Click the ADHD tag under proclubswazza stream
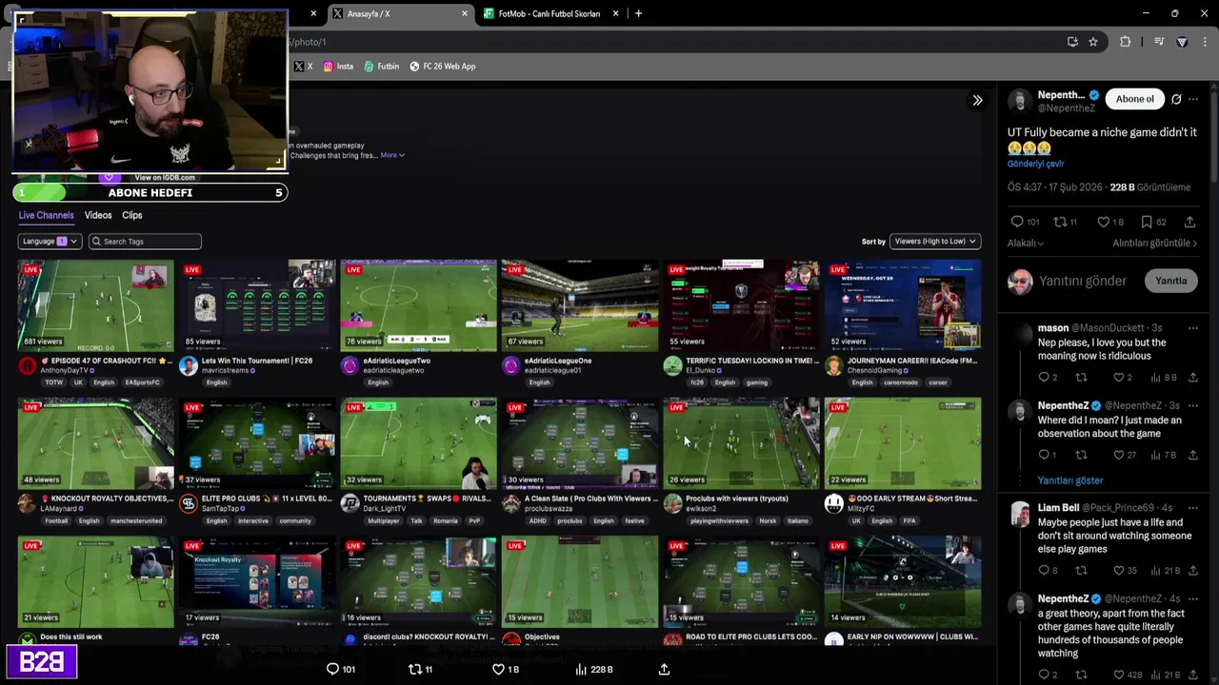This screenshot has height=685, width=1219. click(540, 520)
